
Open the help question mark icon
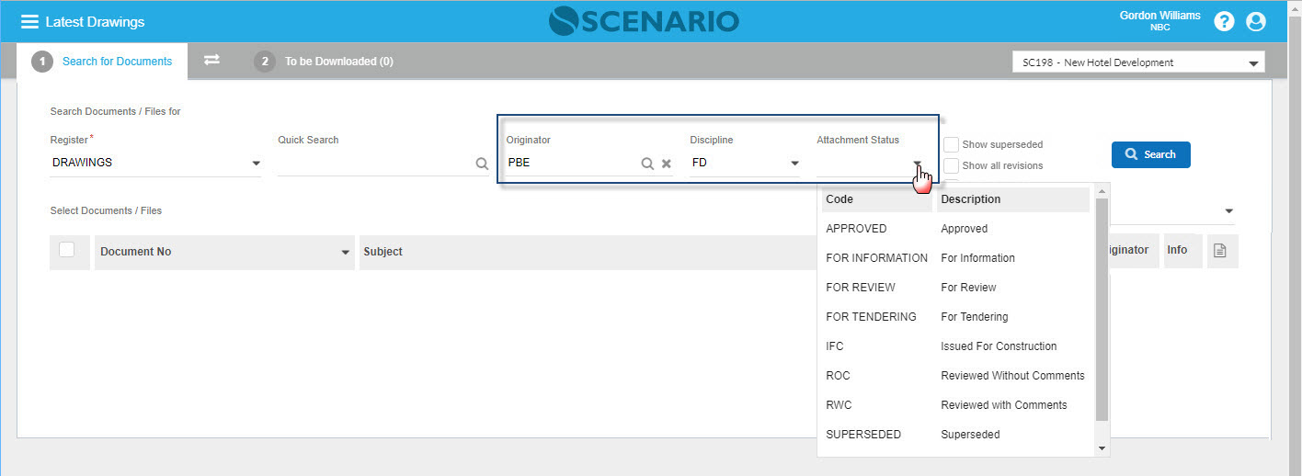[1224, 21]
